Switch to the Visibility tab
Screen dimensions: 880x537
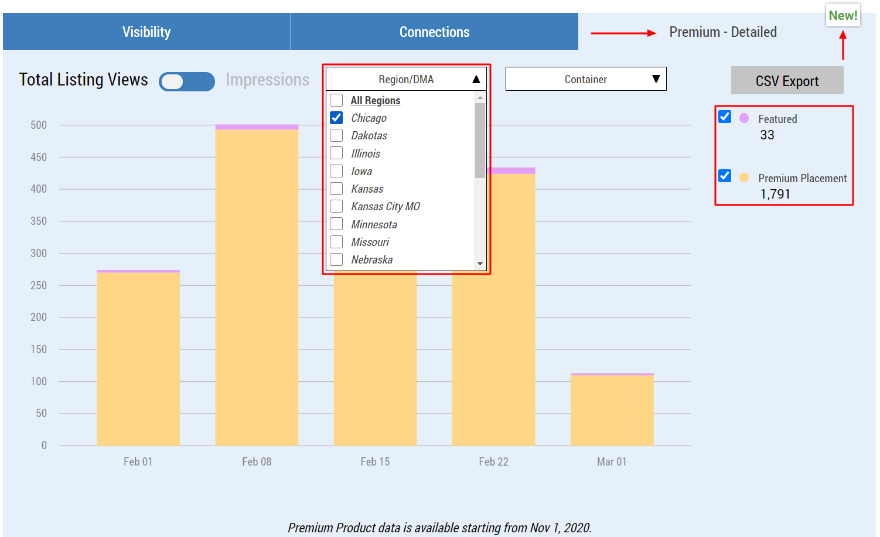coord(146,32)
